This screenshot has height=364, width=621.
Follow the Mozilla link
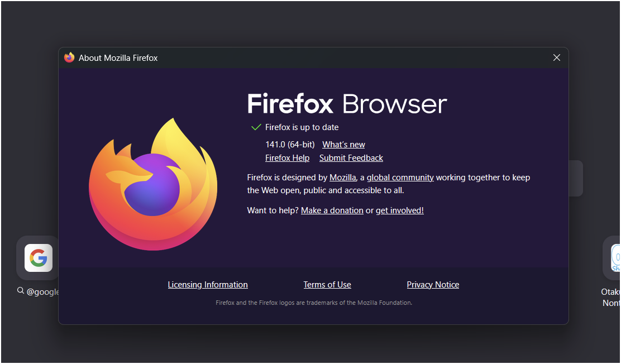point(342,178)
